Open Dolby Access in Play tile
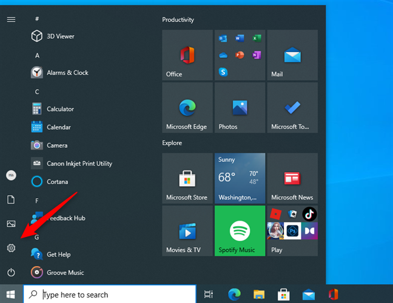 tap(309, 231)
